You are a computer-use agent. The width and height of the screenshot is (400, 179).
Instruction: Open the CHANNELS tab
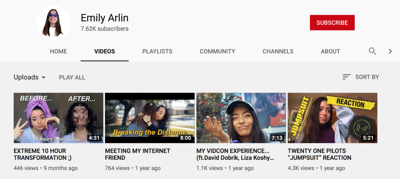pyautogui.click(x=278, y=51)
